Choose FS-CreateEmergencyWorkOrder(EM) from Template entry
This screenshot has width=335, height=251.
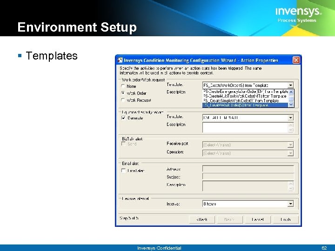(245, 92)
